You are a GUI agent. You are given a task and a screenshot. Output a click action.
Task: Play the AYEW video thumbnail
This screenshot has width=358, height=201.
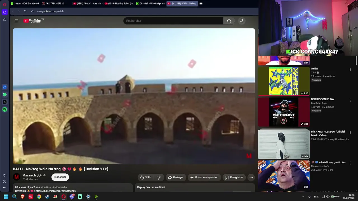284,81
